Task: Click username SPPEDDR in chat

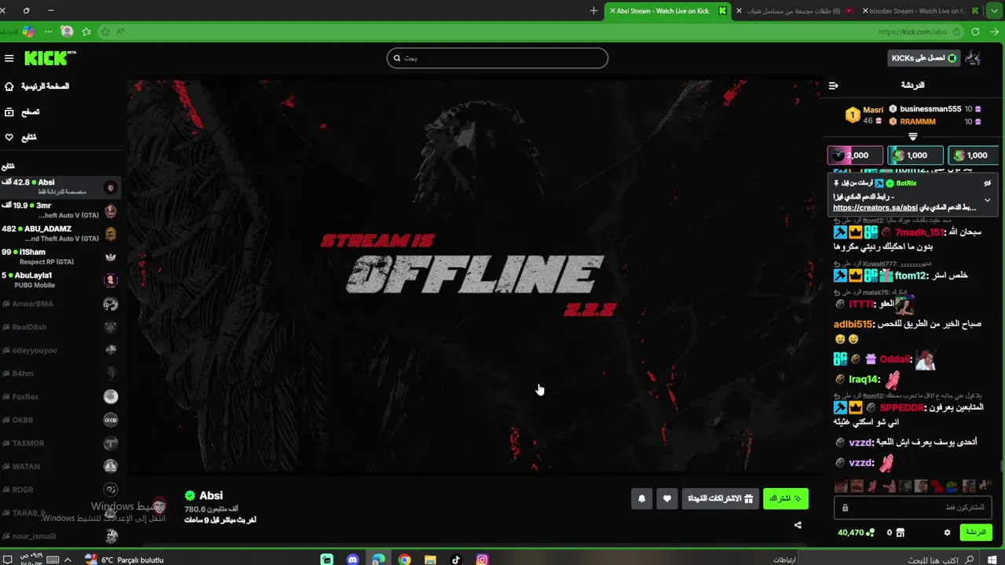Action: coord(902,408)
